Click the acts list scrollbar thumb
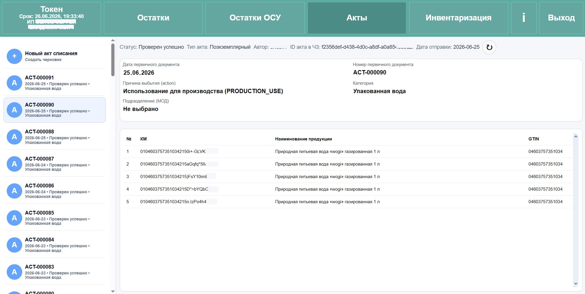585x294 pixels. [113, 60]
